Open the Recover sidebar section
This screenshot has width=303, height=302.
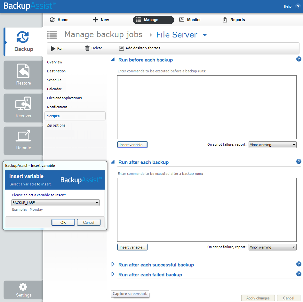pyautogui.click(x=24, y=108)
